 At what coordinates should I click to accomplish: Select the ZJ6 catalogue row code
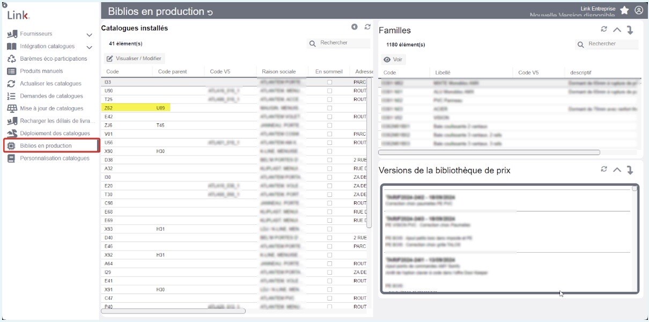(108, 125)
